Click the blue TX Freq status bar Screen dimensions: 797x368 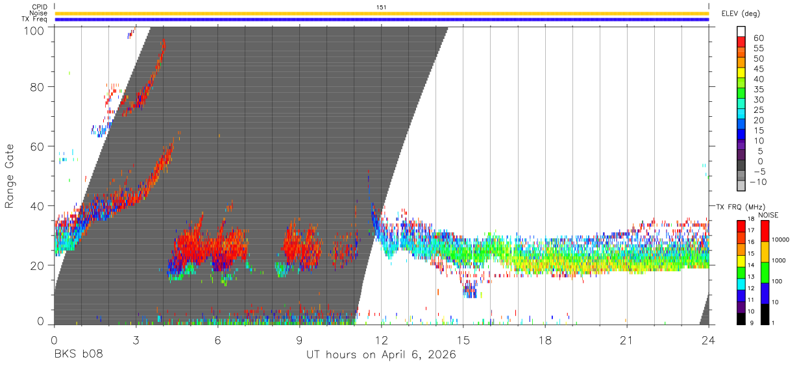tap(382, 19)
